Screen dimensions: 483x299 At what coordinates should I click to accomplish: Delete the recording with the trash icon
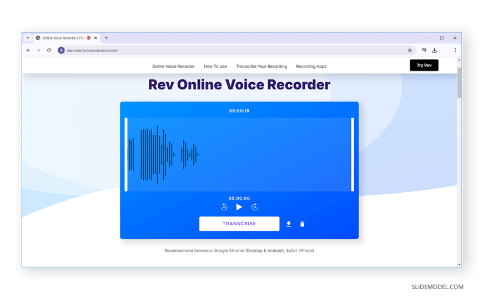302,224
